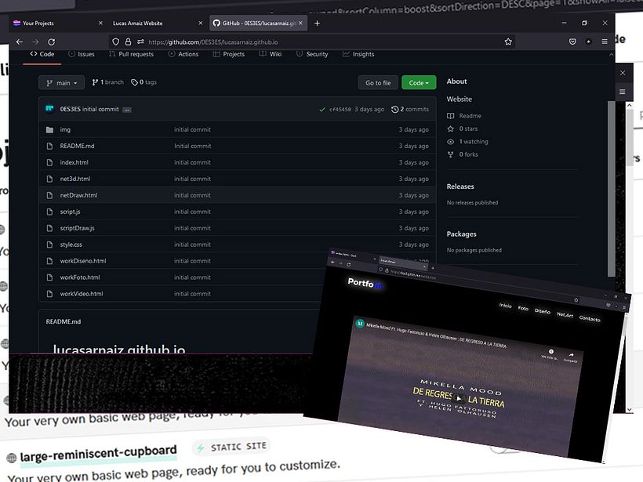Click the GitHub page vertical scrollbar
This screenshot has height=482, width=643.
[611, 189]
